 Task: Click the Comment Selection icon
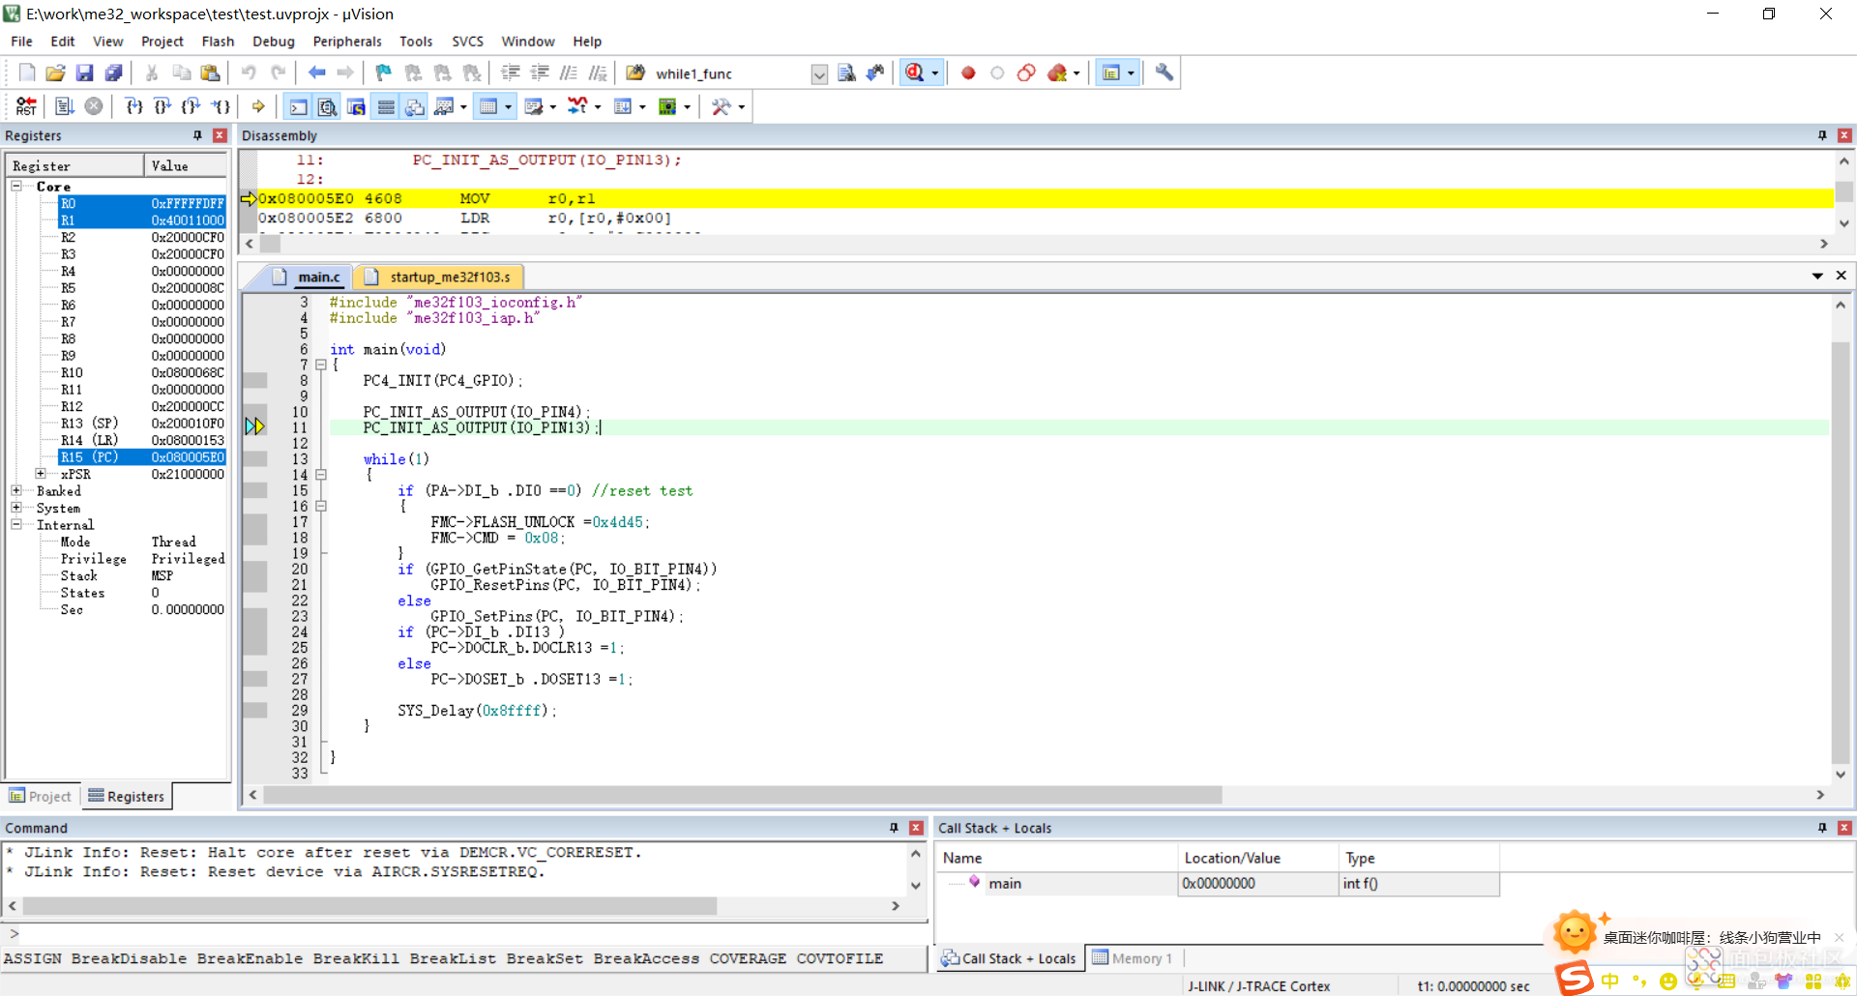569,73
